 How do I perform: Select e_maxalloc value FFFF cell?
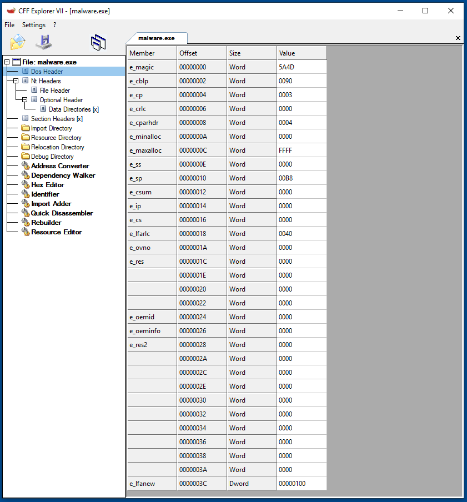tap(302, 150)
